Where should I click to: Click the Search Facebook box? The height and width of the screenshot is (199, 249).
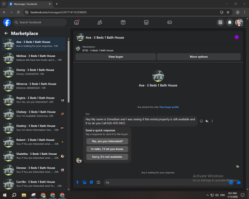pyautogui.click(x=40, y=22)
